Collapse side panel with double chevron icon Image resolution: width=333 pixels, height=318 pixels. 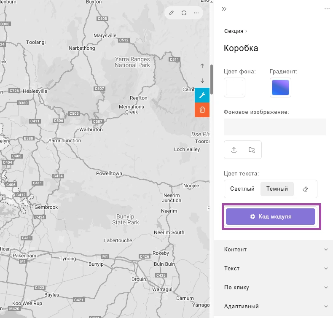point(224,9)
